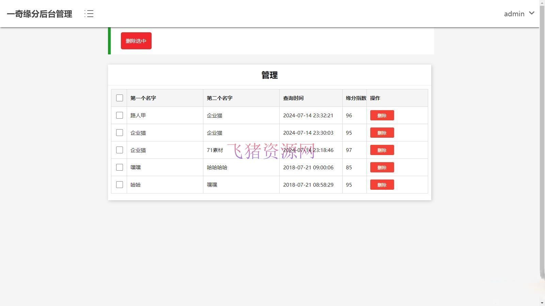The height and width of the screenshot is (306, 545).
Task: Click 删除 for the 路人甲 entry
Action: (381, 115)
